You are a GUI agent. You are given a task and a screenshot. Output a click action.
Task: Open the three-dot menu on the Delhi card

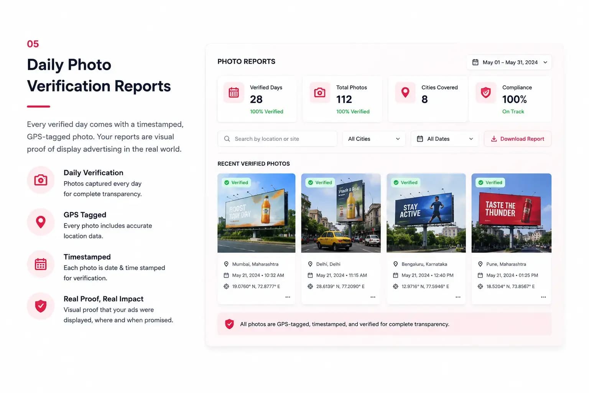373,297
